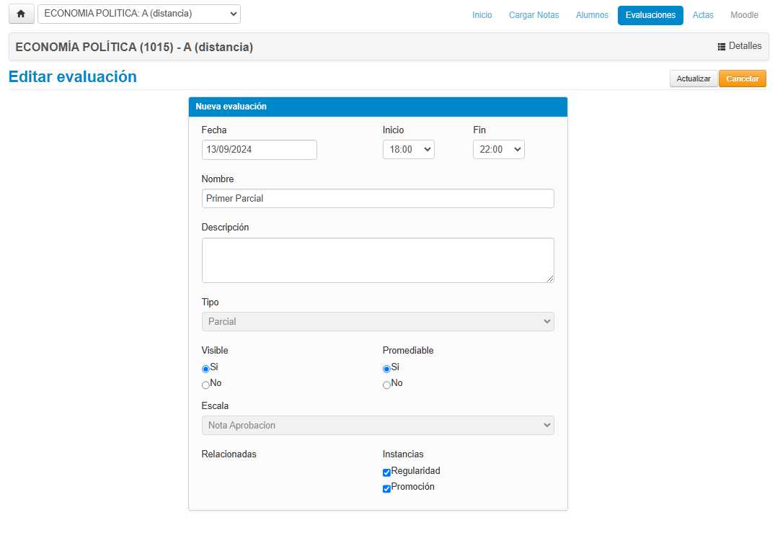This screenshot has height=538, width=775.
Task: Toggle the Regularidad checkbox
Action: (x=386, y=472)
